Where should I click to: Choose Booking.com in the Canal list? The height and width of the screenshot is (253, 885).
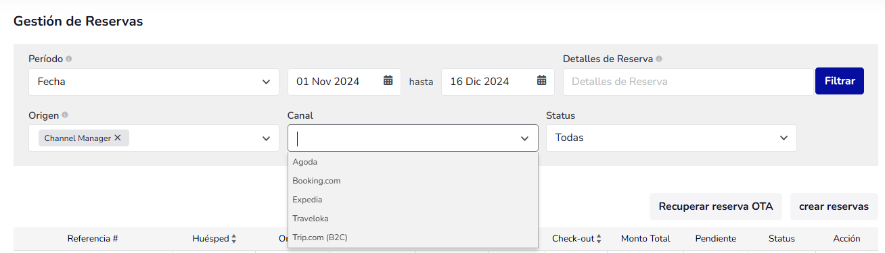(413, 181)
